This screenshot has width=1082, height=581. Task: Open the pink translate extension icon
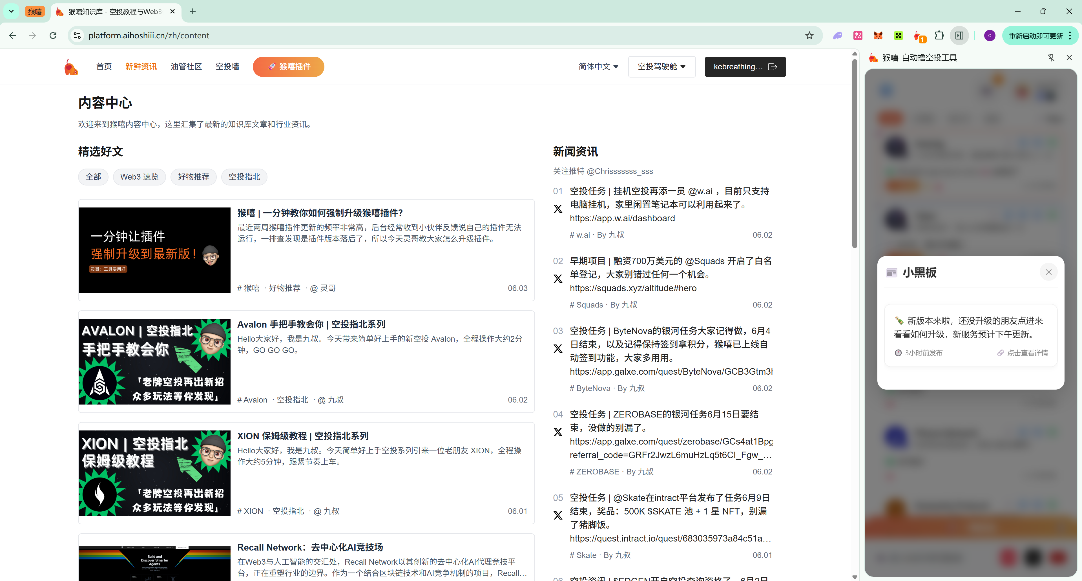coord(858,36)
